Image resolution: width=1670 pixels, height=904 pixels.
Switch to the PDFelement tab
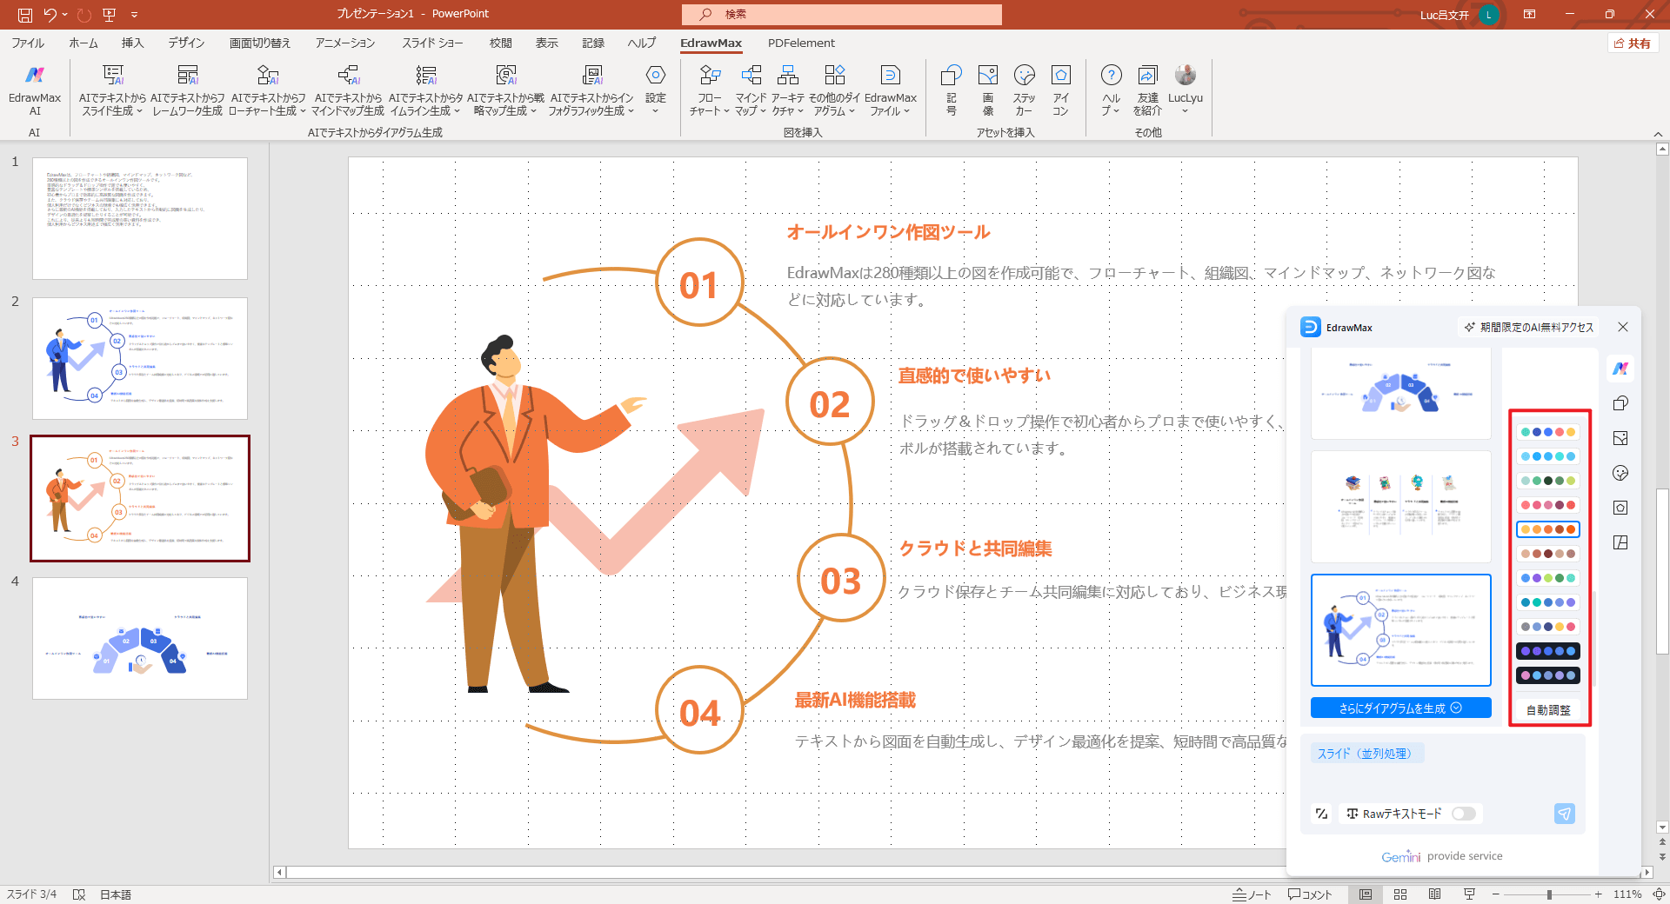[x=800, y=43]
